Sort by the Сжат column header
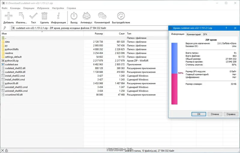This screenshot has width=240, height=153. 115,34
